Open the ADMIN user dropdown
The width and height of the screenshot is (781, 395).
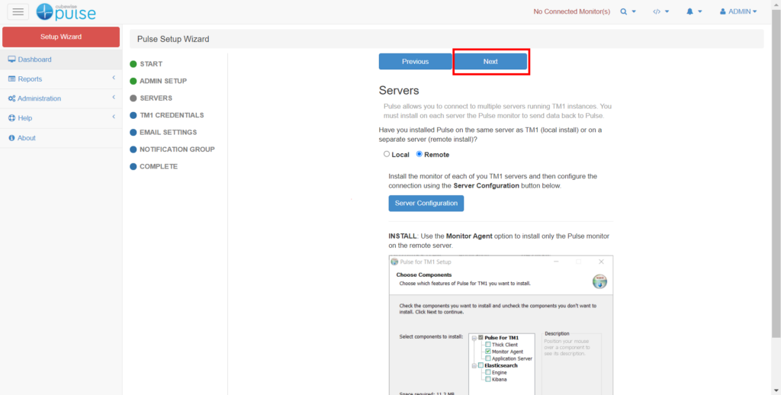[742, 11]
